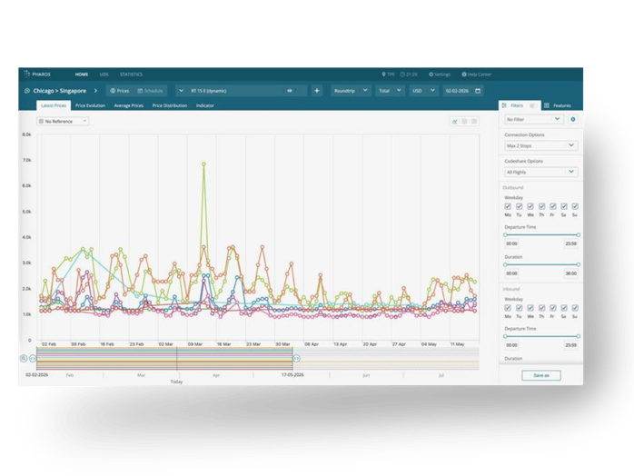Image resolution: width=634 pixels, height=476 pixels.
Task: Click the route icon beside Chicago > Singapore
Action: [x=27, y=91]
